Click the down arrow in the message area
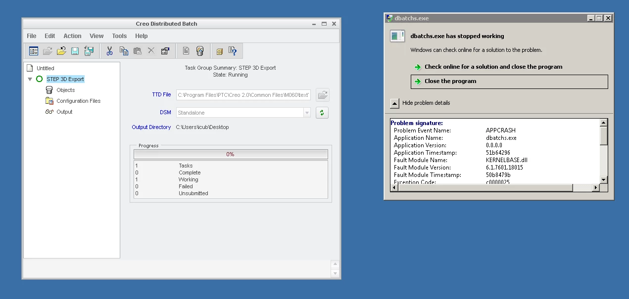Viewport: 629px width, 299px height. click(335, 273)
